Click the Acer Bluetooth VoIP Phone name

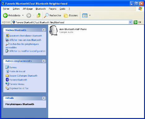tap(73, 29)
